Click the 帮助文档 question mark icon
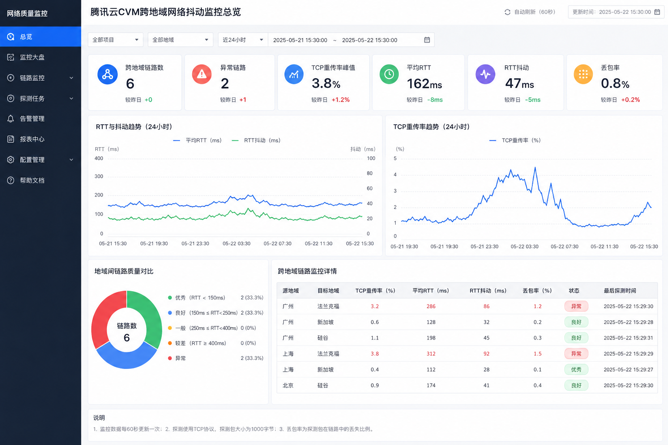Viewport: 668px width, 445px height. tap(11, 180)
